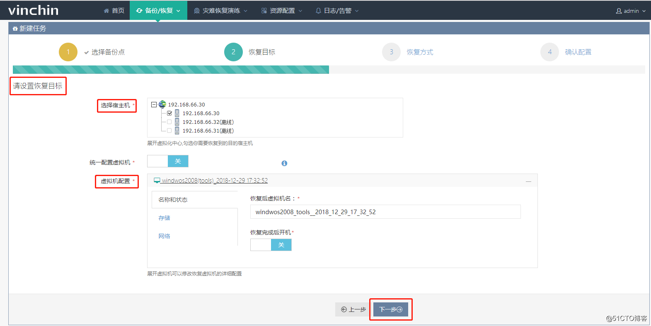Click step 4 circle 确认配置
This screenshot has height=326, width=651.
click(x=549, y=52)
